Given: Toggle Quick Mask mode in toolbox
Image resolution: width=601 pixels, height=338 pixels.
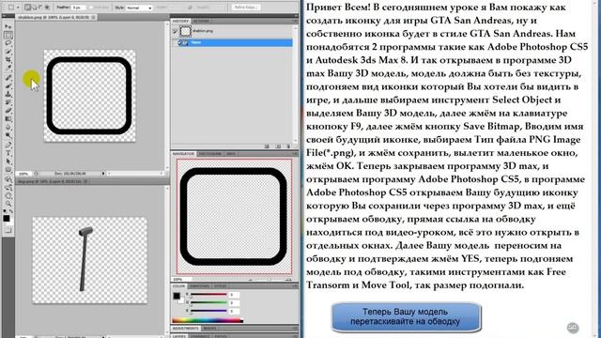Looking at the screenshot, I should (8, 230).
